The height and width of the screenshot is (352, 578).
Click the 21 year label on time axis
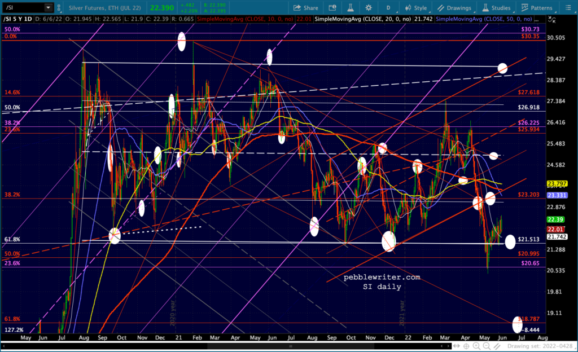click(x=179, y=337)
